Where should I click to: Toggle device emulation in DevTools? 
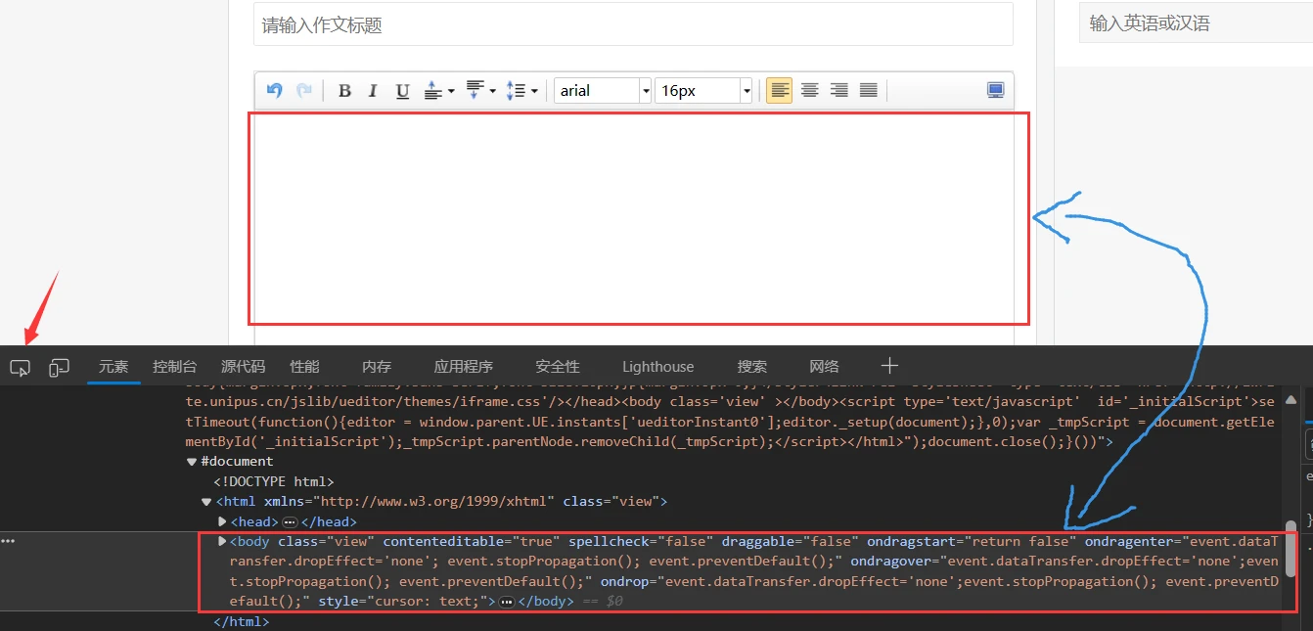click(x=60, y=368)
